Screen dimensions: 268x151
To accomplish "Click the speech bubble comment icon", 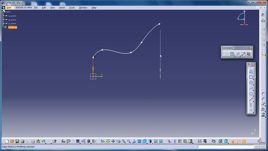I will (68, 141).
